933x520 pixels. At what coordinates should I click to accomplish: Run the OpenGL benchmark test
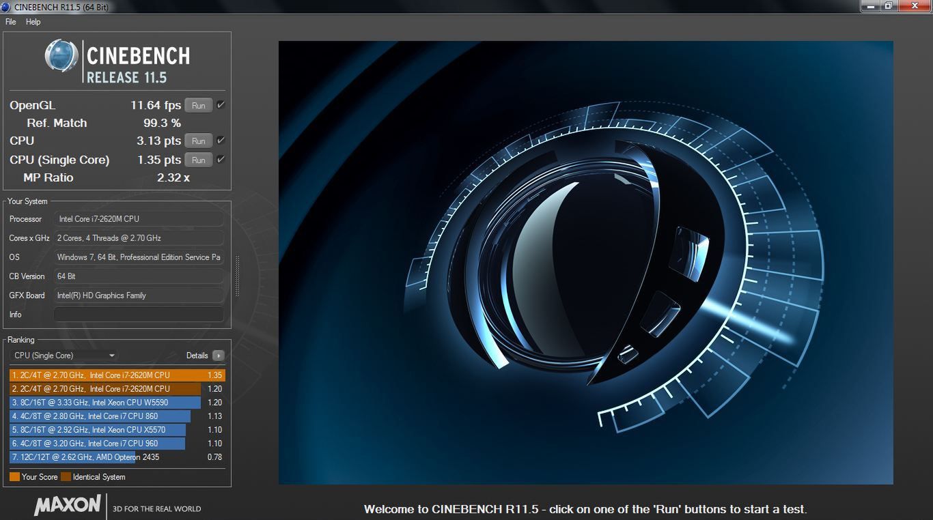coord(199,106)
